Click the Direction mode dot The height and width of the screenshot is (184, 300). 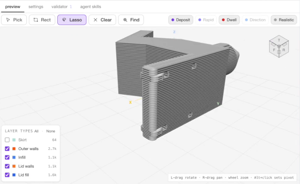point(247,20)
